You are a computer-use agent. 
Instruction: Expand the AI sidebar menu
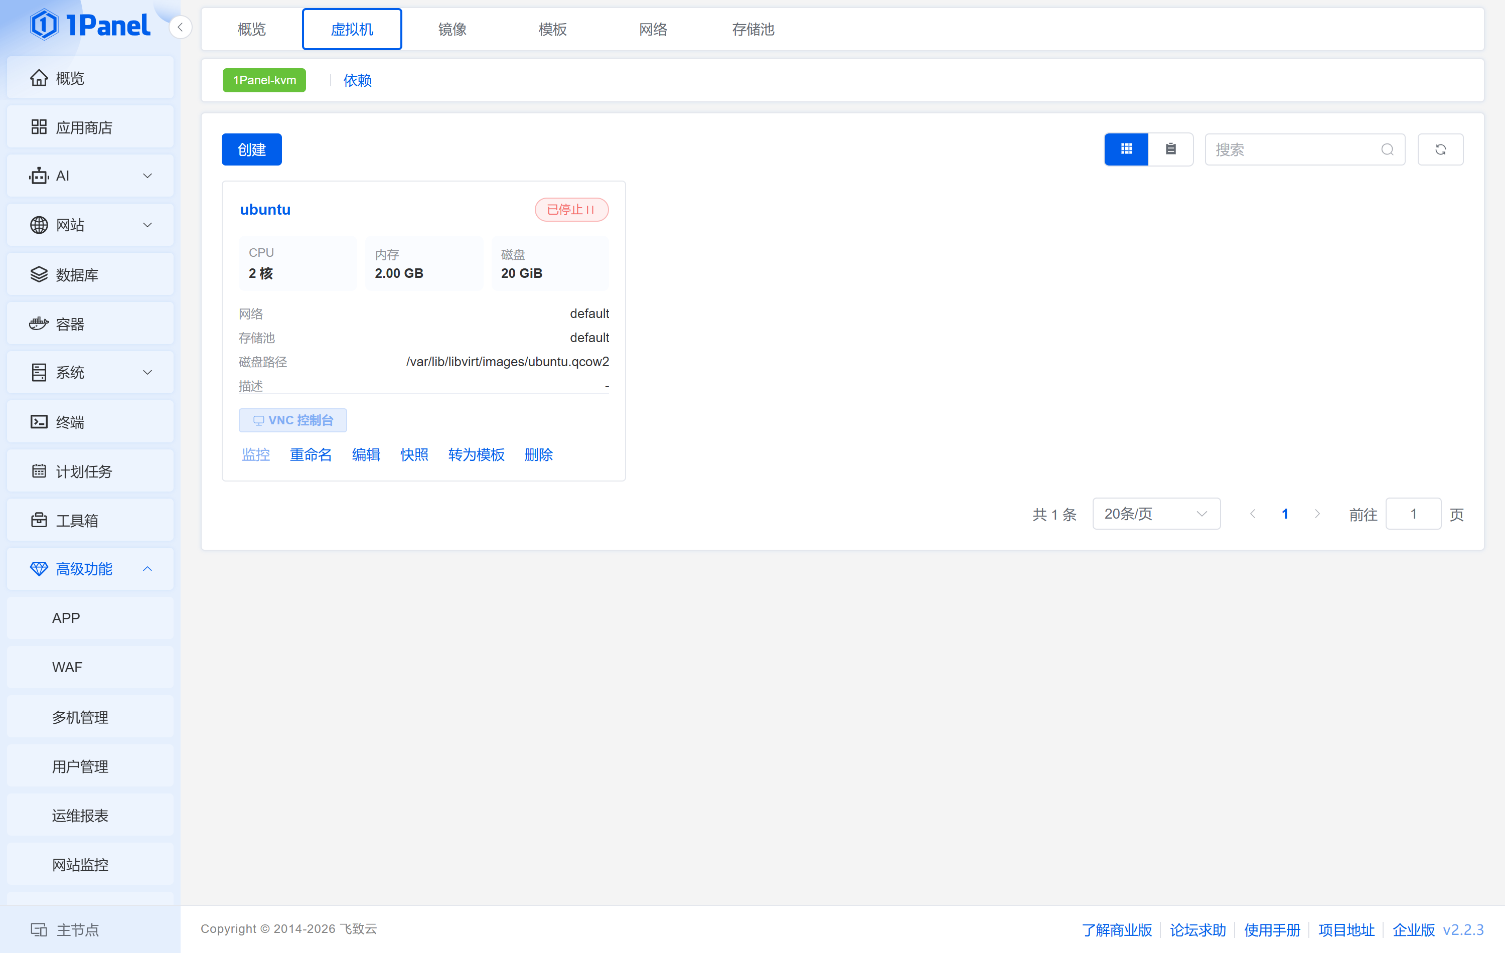coord(90,176)
